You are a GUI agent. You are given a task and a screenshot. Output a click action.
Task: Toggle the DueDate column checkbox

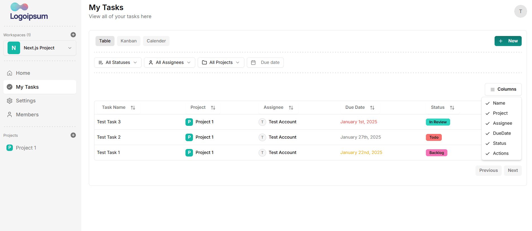point(502,133)
